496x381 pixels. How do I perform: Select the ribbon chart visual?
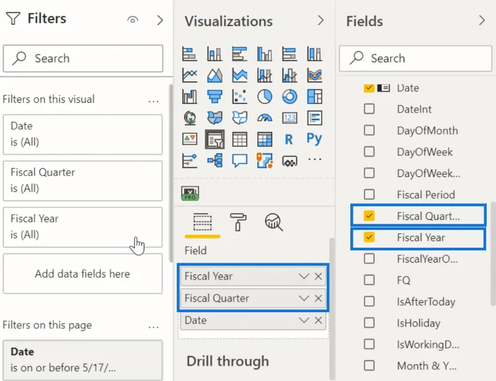[x=314, y=75]
